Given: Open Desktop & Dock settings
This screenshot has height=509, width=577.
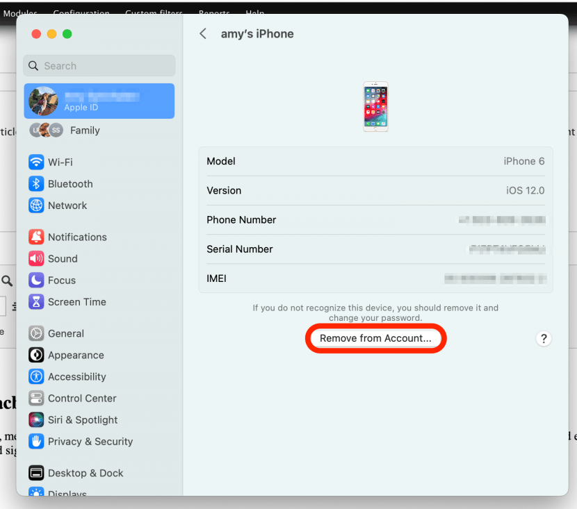Looking at the screenshot, I should point(85,473).
